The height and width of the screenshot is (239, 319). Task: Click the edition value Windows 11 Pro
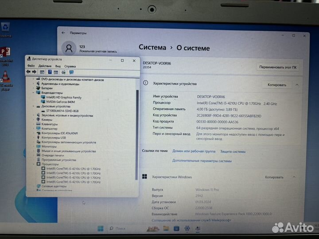coord(207,189)
